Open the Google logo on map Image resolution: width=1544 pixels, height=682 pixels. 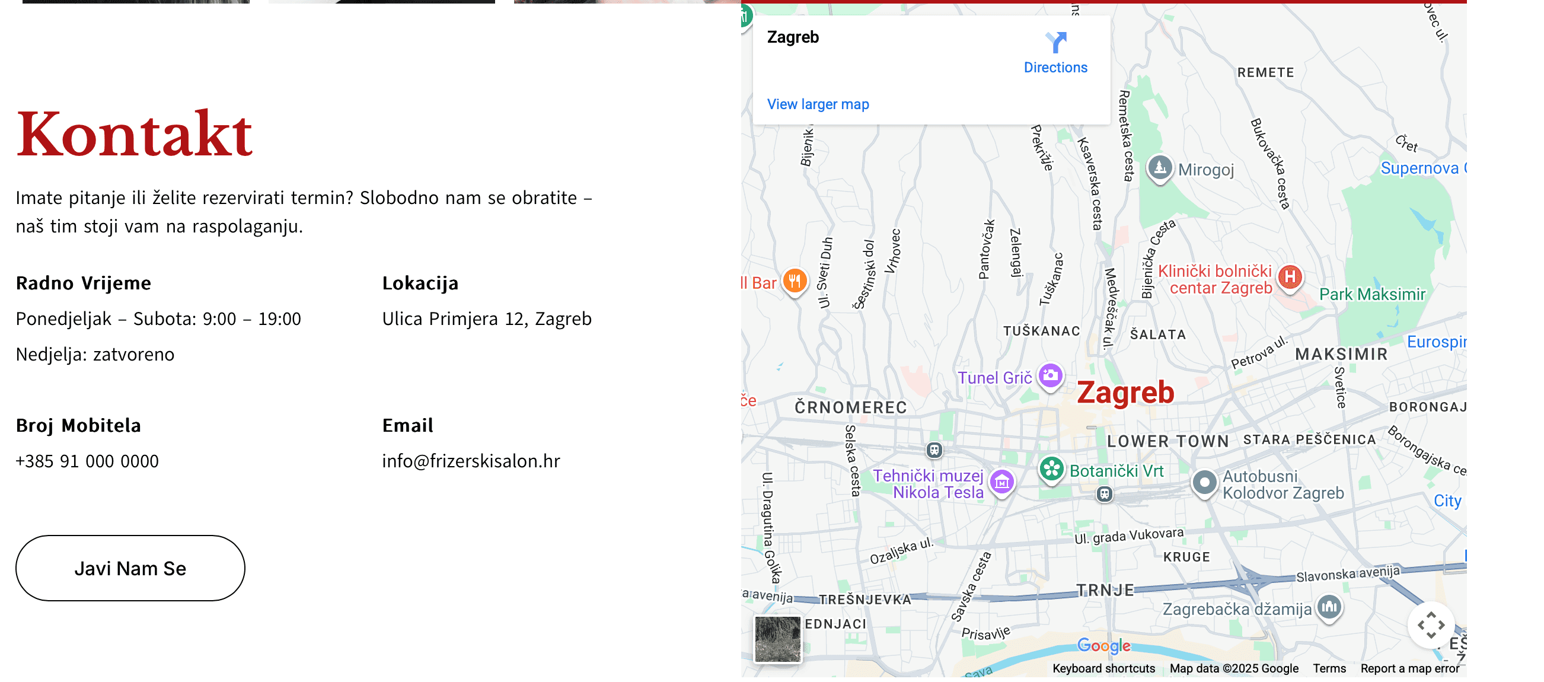click(x=1105, y=646)
